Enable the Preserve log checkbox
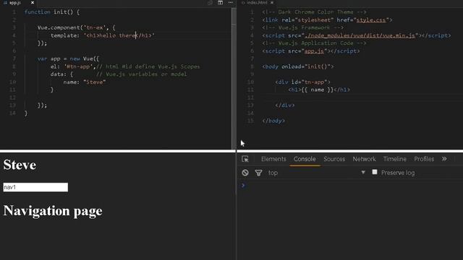The height and width of the screenshot is (260, 463). pyautogui.click(x=375, y=172)
